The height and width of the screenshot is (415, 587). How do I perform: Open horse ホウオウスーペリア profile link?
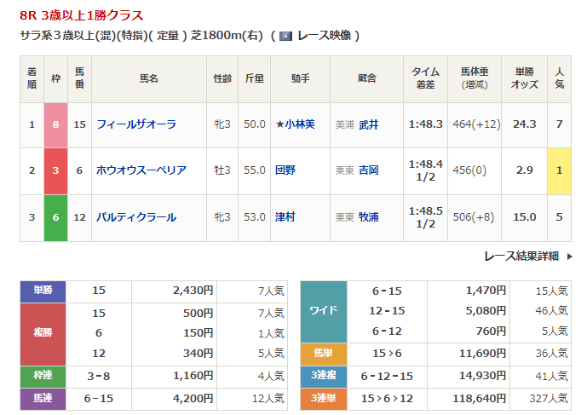click(141, 170)
